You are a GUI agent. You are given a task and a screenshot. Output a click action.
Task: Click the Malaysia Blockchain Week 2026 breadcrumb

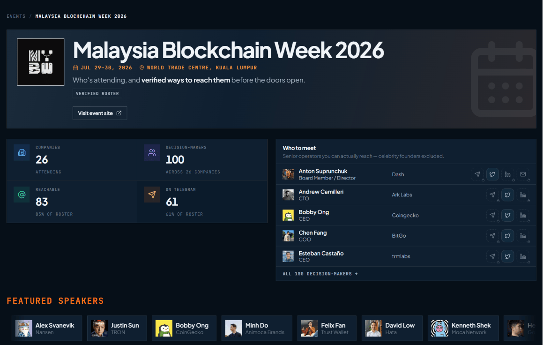pos(81,16)
